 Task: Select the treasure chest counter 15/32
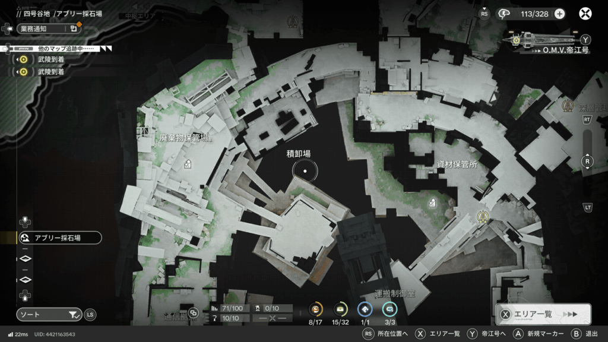pyautogui.click(x=341, y=309)
